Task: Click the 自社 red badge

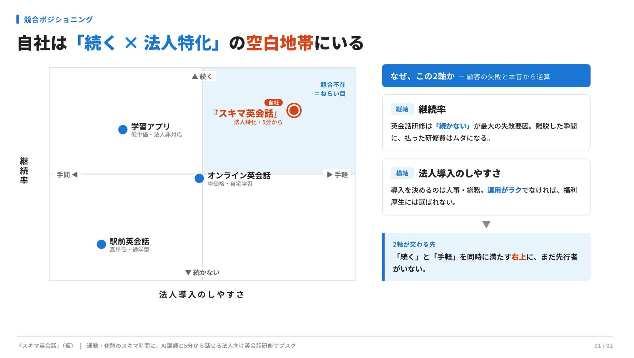Action: click(273, 103)
